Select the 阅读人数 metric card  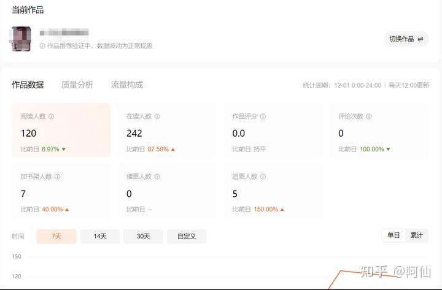click(x=61, y=130)
